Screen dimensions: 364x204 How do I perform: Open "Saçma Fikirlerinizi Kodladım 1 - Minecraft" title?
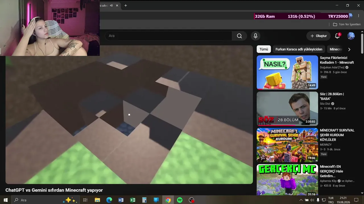pos(337,60)
